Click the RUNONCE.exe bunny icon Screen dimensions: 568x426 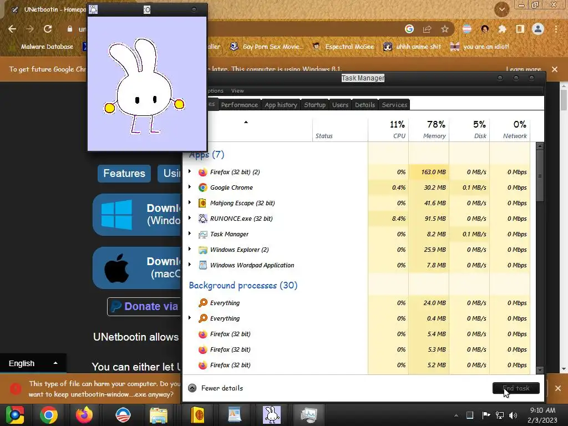[x=203, y=219]
